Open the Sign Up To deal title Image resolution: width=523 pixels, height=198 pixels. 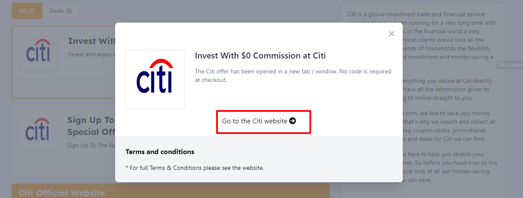(91, 120)
